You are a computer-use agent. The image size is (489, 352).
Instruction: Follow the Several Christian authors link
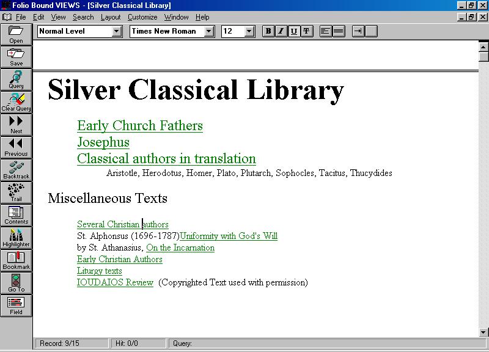123,224
